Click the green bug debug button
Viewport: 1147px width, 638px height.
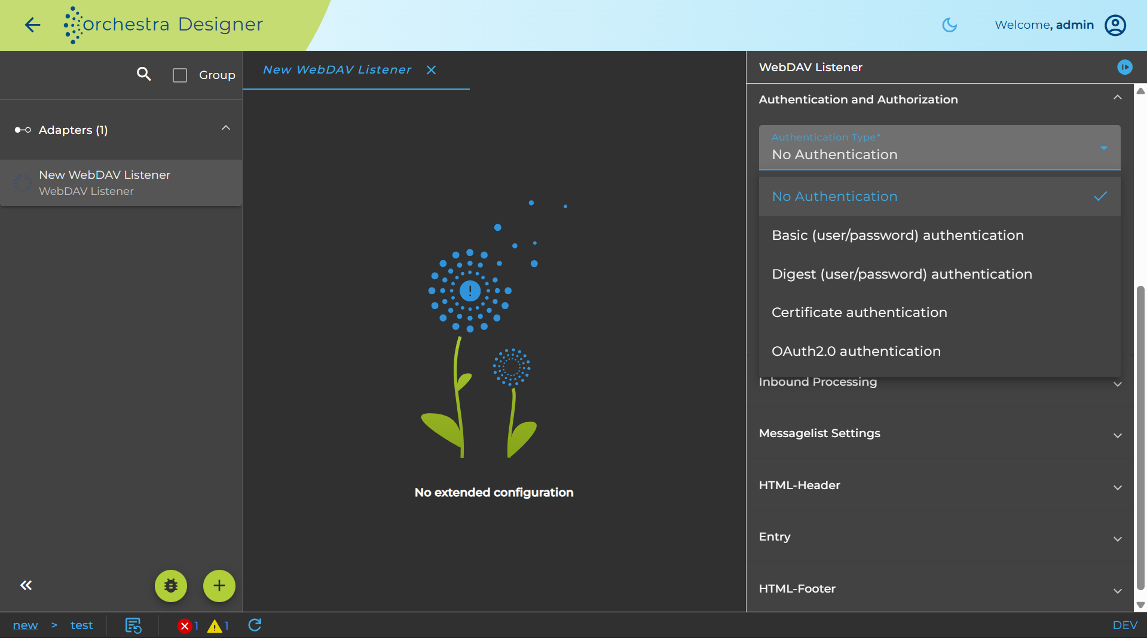171,586
